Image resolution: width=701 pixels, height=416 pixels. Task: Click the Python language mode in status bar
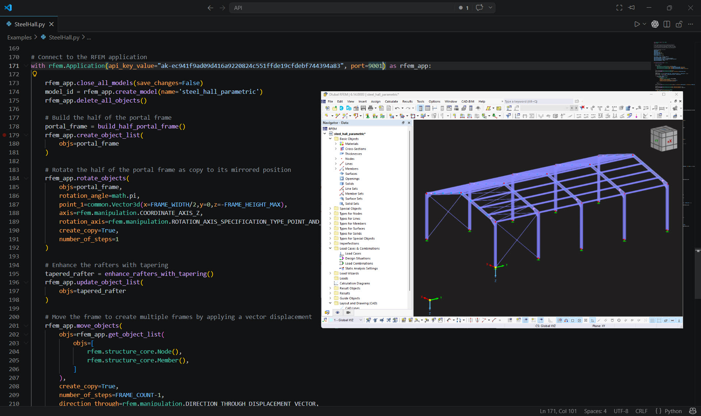point(673,411)
